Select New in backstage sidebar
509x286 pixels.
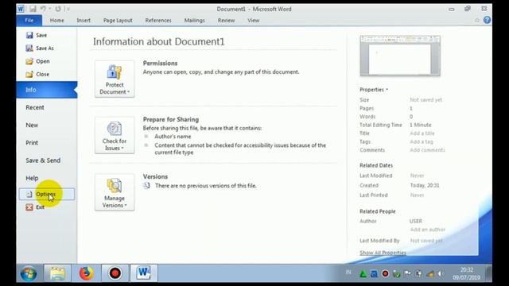click(32, 125)
